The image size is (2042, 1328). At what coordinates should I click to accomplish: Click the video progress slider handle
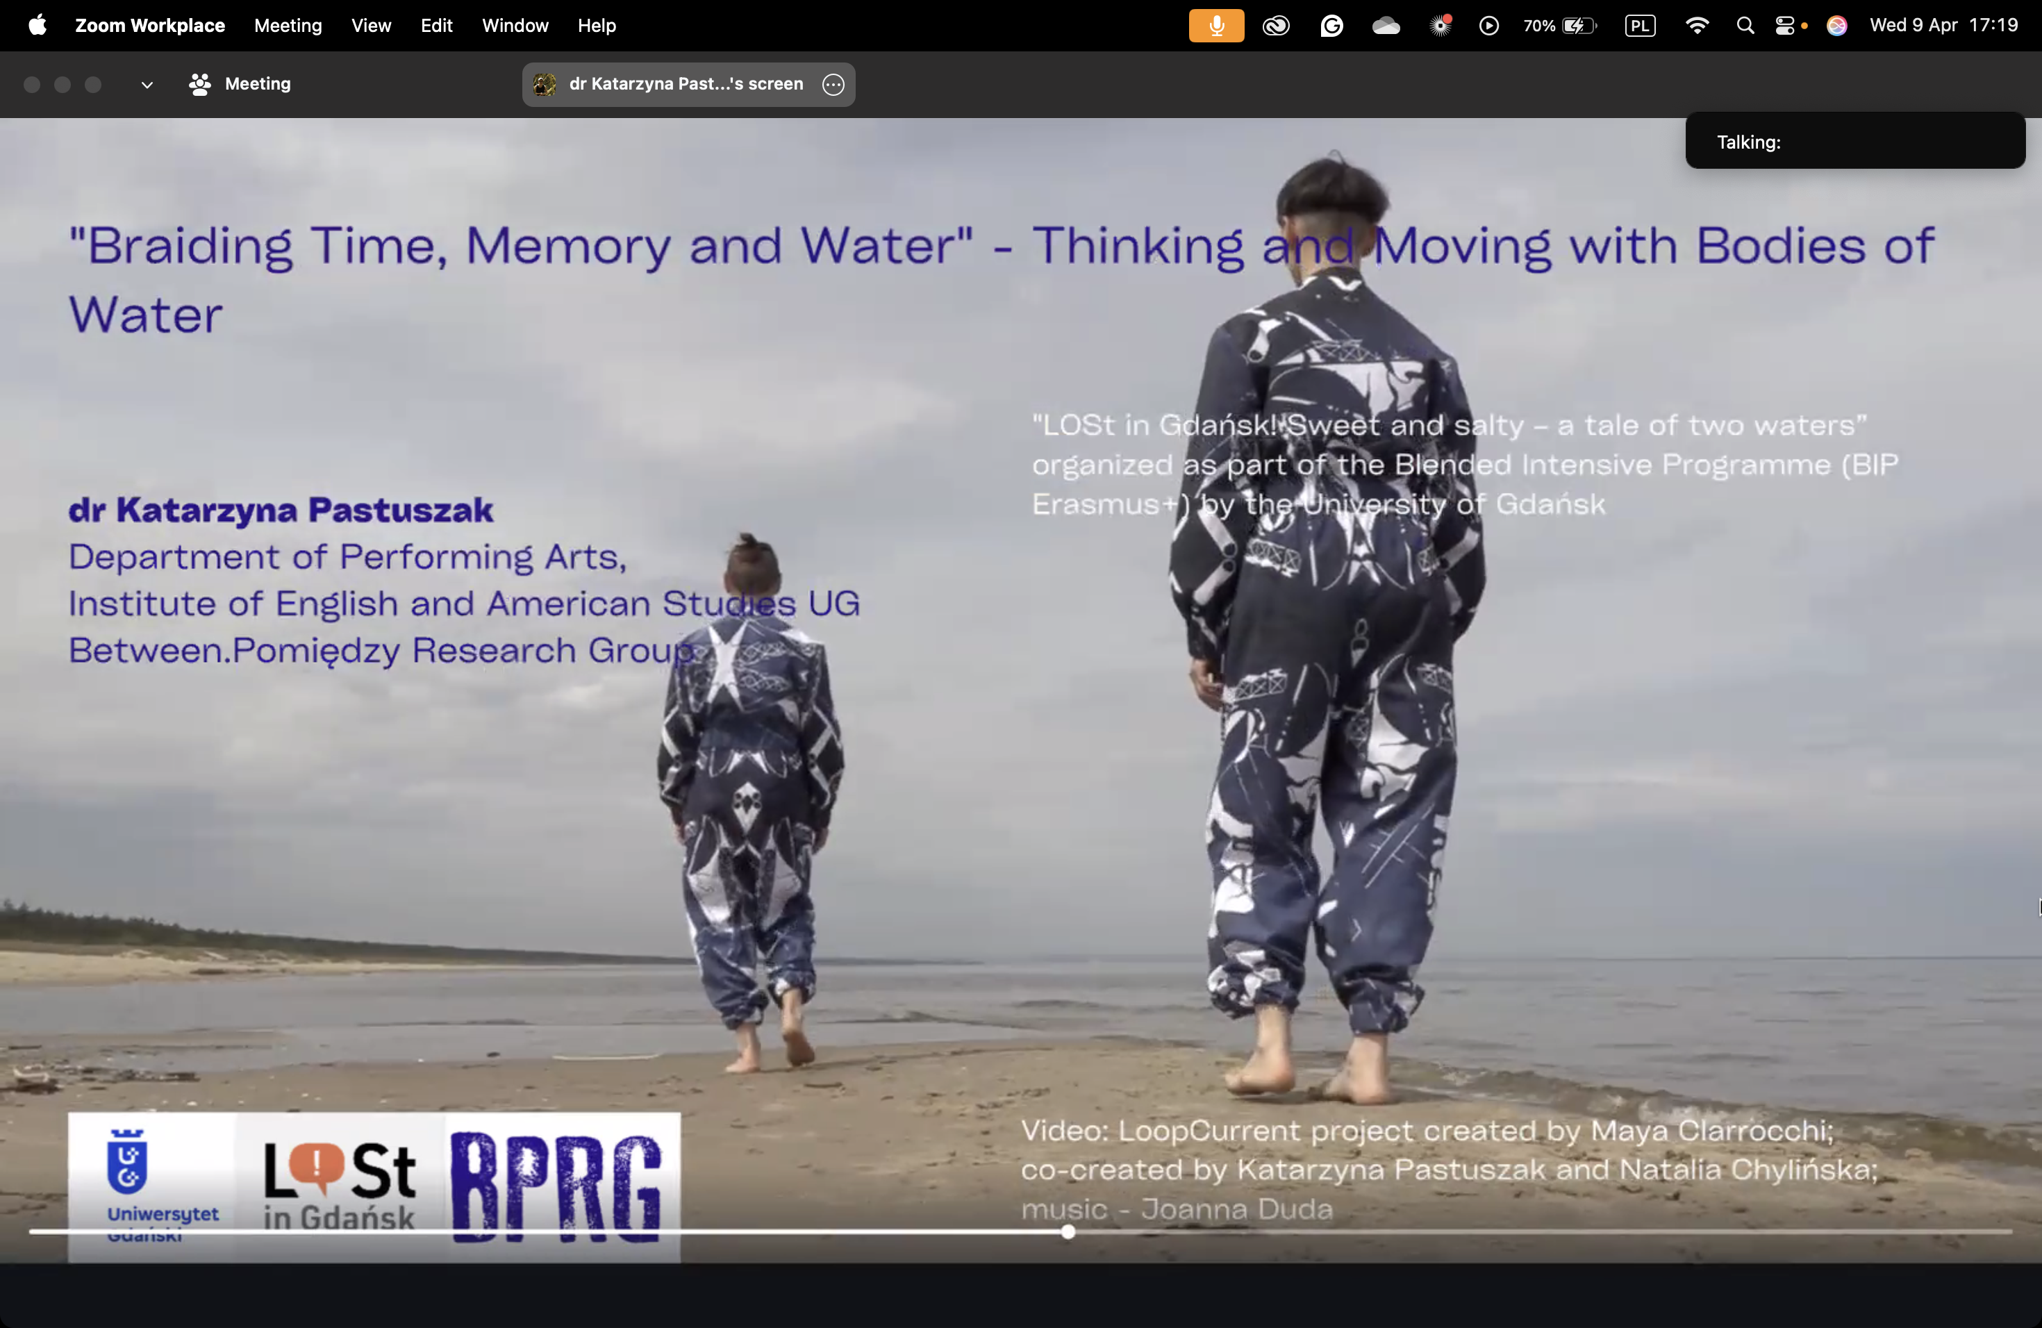point(1068,1232)
